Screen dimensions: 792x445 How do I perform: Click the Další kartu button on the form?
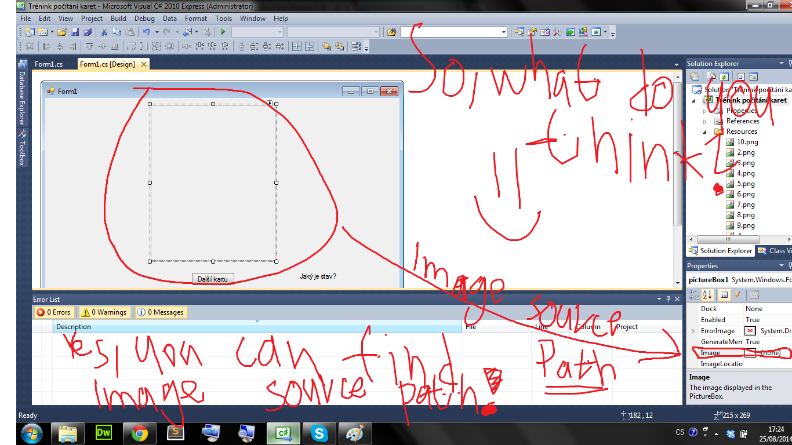(213, 279)
